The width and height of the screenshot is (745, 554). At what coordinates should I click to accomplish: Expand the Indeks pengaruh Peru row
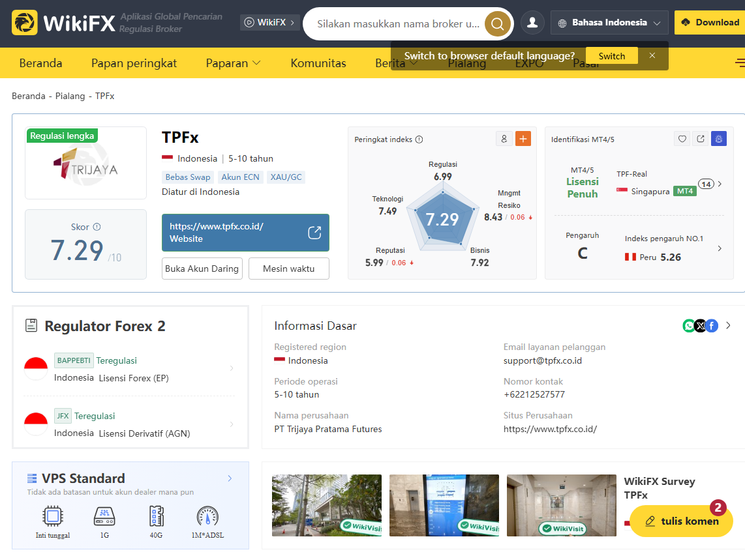click(x=720, y=248)
